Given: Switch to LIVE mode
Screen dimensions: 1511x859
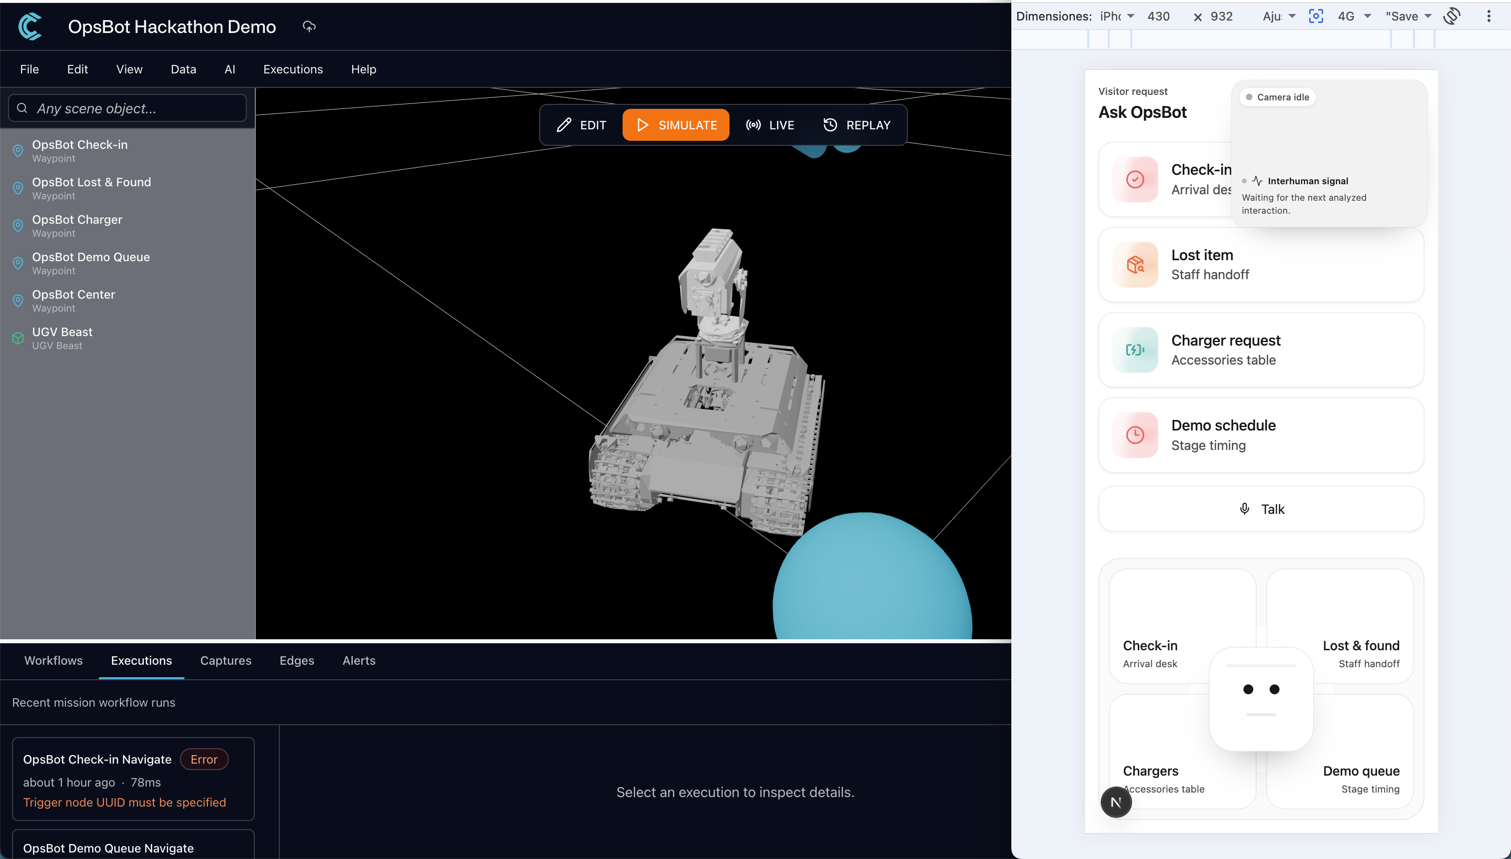Looking at the screenshot, I should (x=770, y=125).
